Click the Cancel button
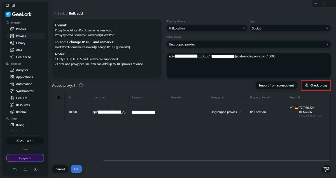Viewport: 336px width, 178px height. click(x=60, y=169)
